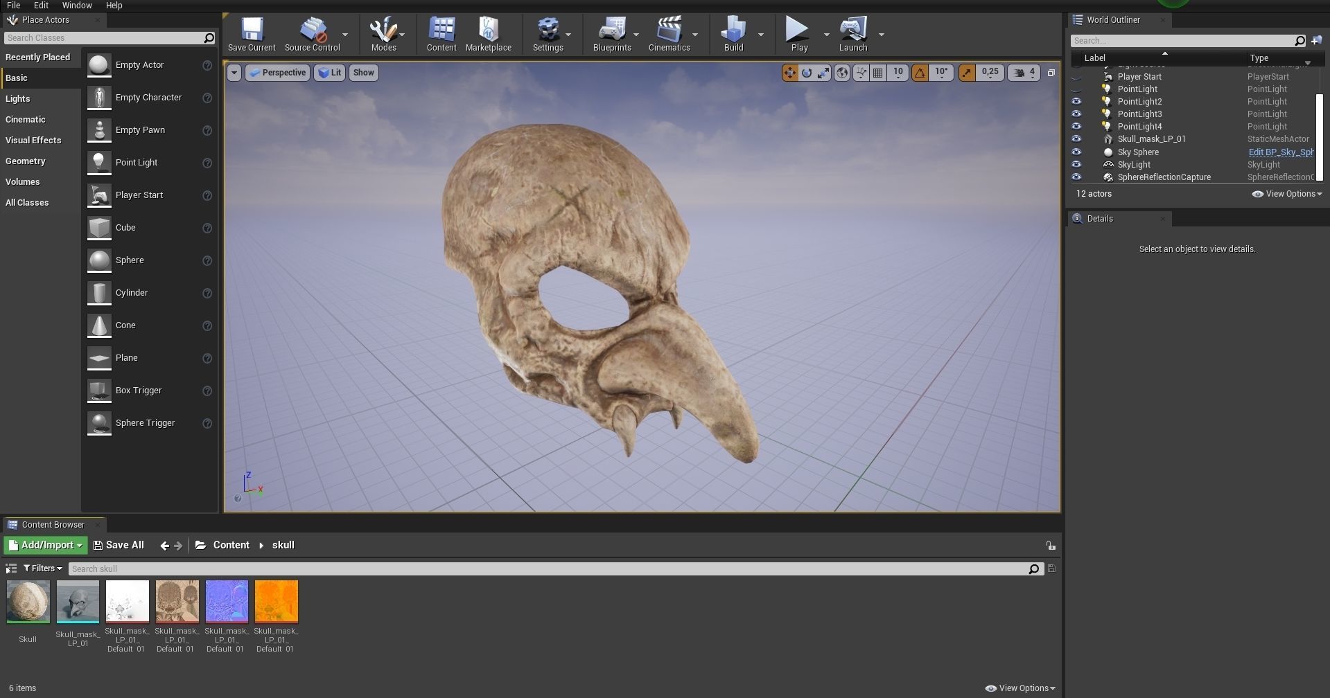Viewport: 1330px width, 698px height.
Task: Open the Lit view mode dropdown
Action: pyautogui.click(x=330, y=73)
